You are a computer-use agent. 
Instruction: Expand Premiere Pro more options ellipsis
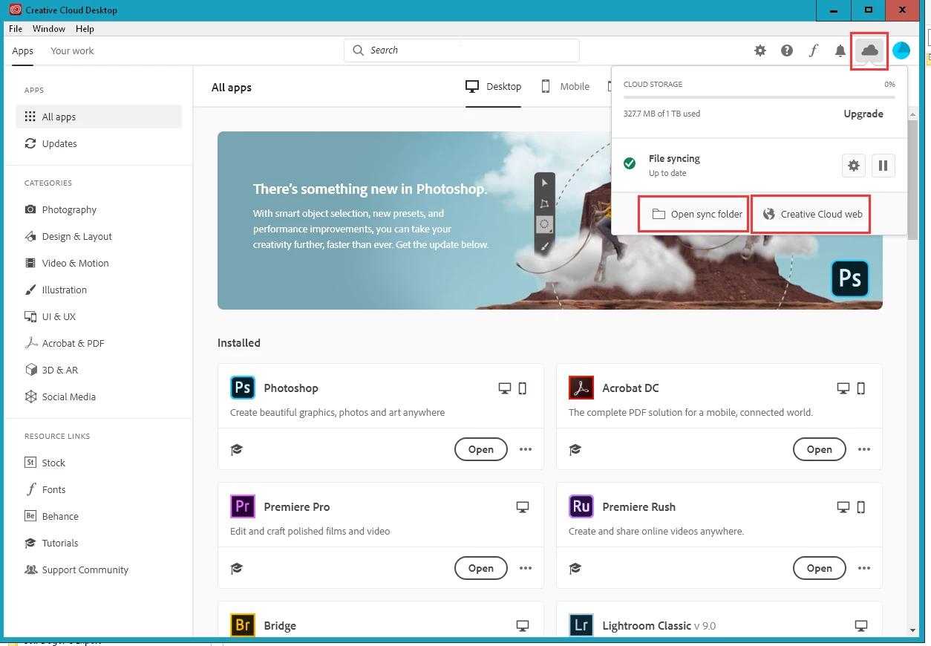click(x=526, y=568)
